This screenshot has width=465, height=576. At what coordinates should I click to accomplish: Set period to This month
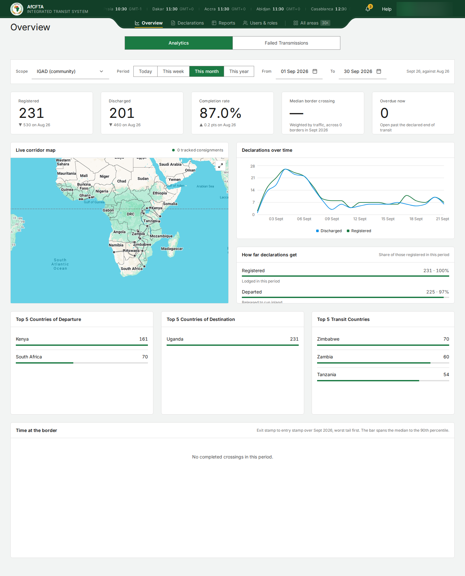coord(207,71)
